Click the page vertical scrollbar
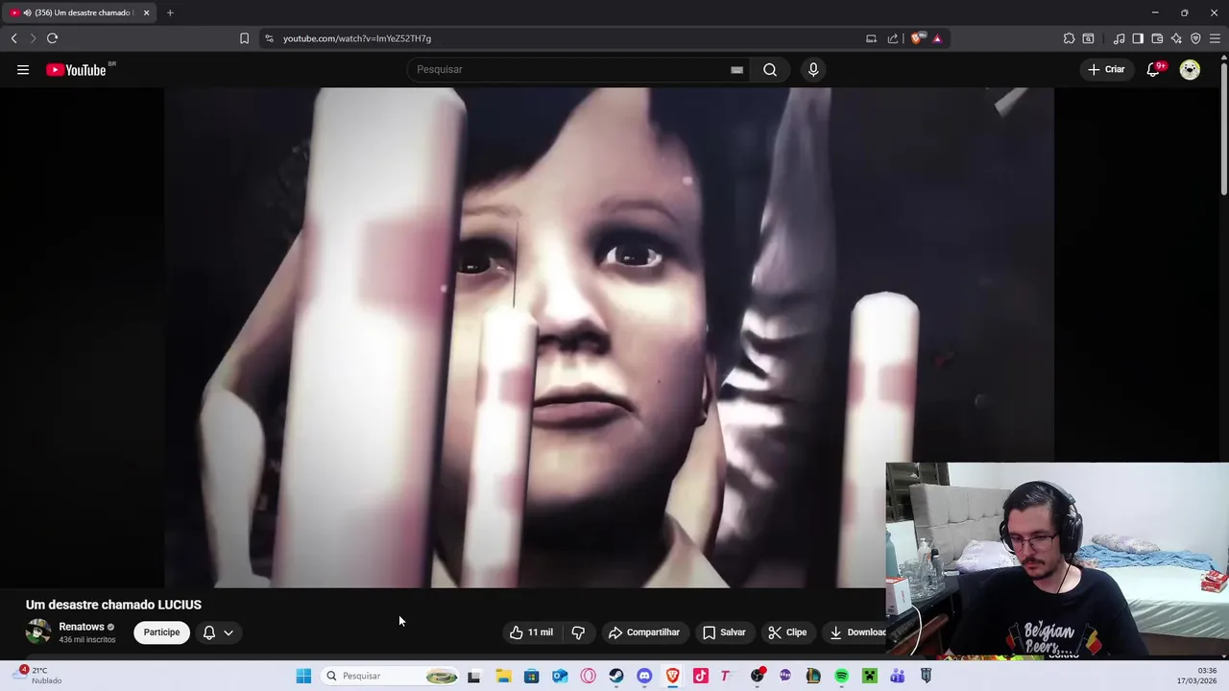 click(x=1224, y=127)
